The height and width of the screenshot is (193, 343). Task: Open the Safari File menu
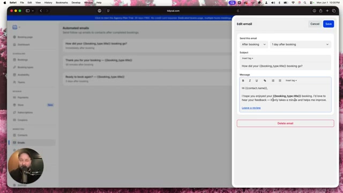pos(22,3)
